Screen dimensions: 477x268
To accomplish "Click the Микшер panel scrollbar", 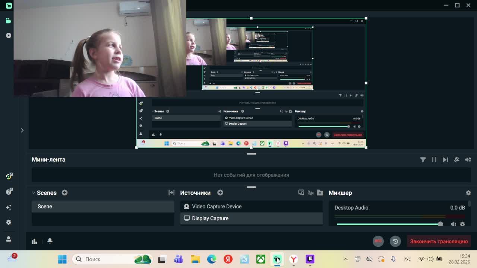I will click(x=470, y=204).
